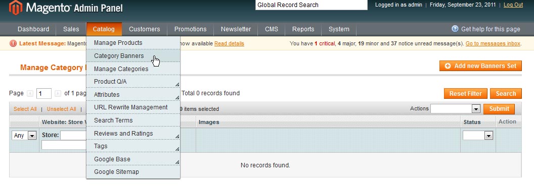The height and width of the screenshot is (186, 534).
Task: Click the help question mark icon
Action: (x=455, y=29)
